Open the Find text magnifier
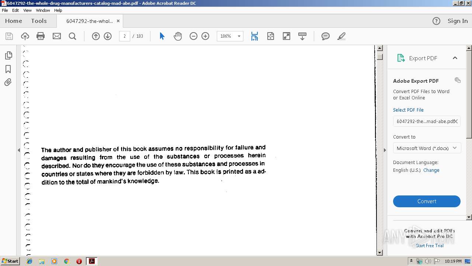Screen dimensions: 472x266 pos(72,36)
